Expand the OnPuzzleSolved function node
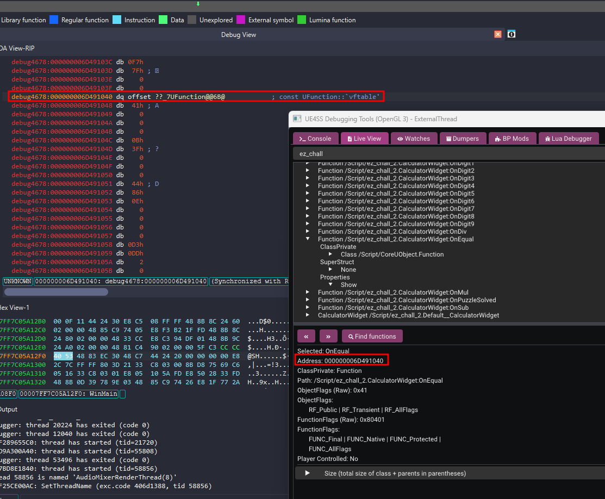605x499 pixels. (308, 300)
